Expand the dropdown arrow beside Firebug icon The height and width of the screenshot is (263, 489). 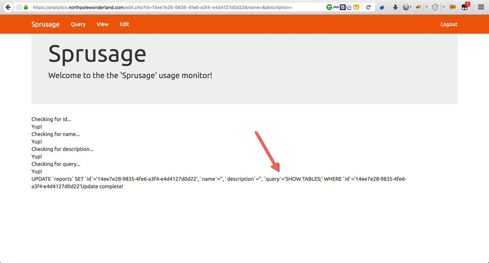point(427,7)
